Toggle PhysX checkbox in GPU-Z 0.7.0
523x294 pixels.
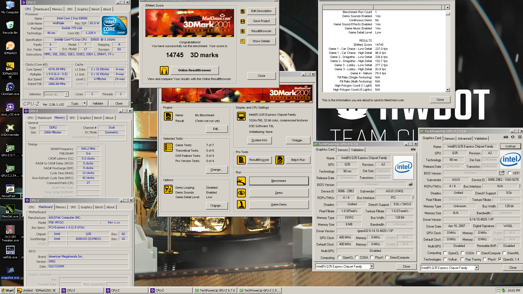[372, 258]
